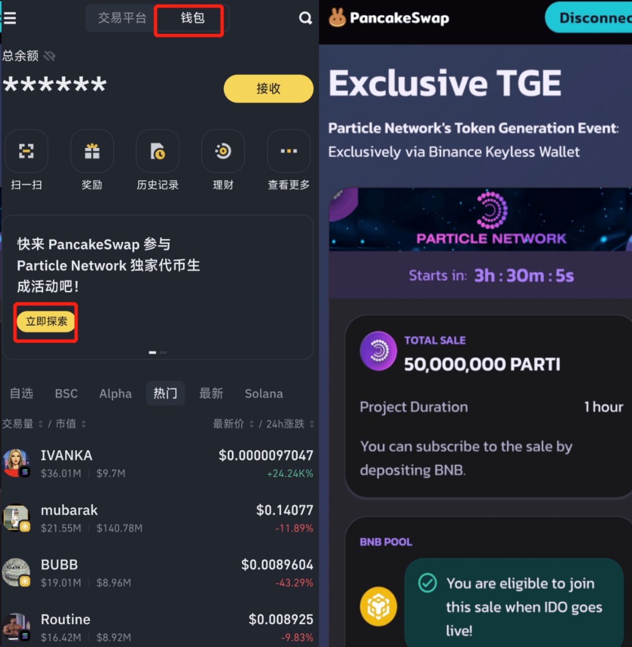Sort by 24h涨跌 arrows
The image size is (632, 647).
pyautogui.click(x=312, y=424)
